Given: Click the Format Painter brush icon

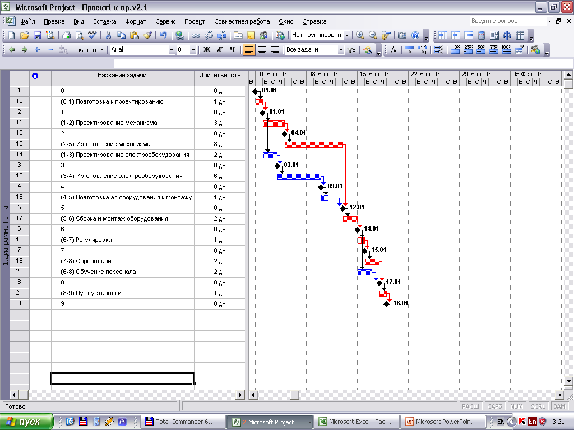Looking at the screenshot, I should pos(147,35).
